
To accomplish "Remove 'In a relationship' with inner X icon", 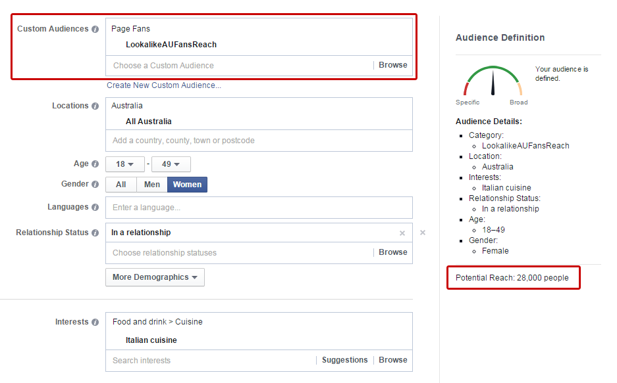I will tap(402, 233).
